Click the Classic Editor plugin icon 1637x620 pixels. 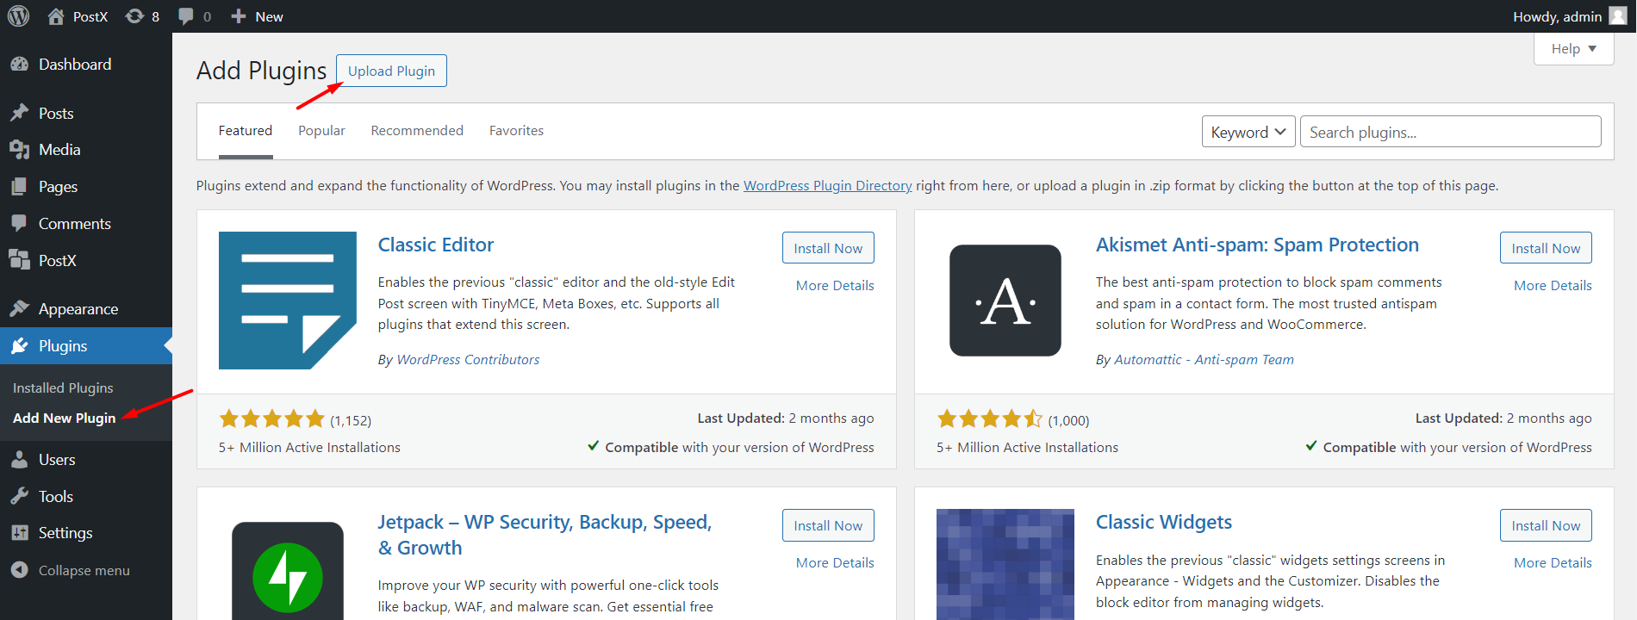[x=287, y=301]
